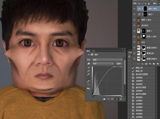Toggle visibility of 图层 12 拷贝

point(134,20)
